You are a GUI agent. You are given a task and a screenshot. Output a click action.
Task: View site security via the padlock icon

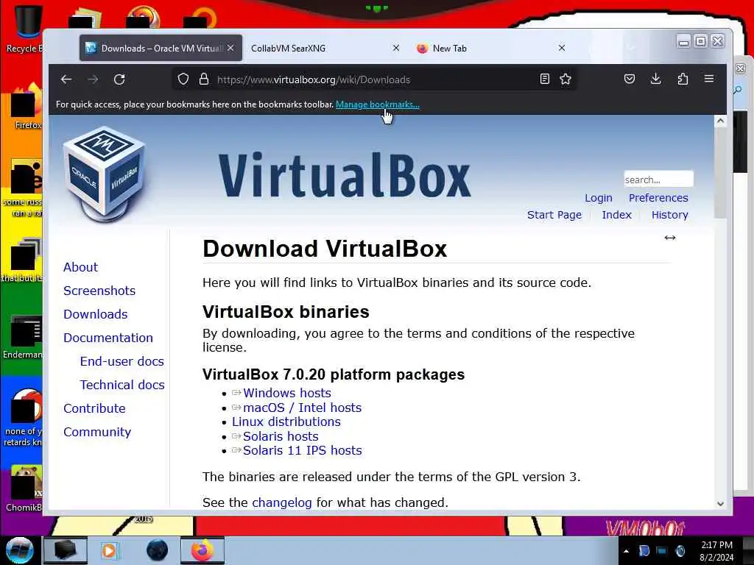coord(204,79)
